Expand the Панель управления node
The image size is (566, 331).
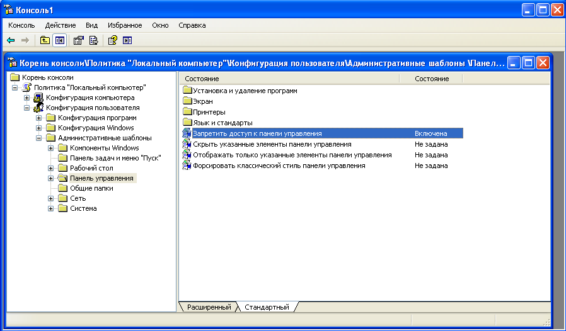(x=50, y=179)
